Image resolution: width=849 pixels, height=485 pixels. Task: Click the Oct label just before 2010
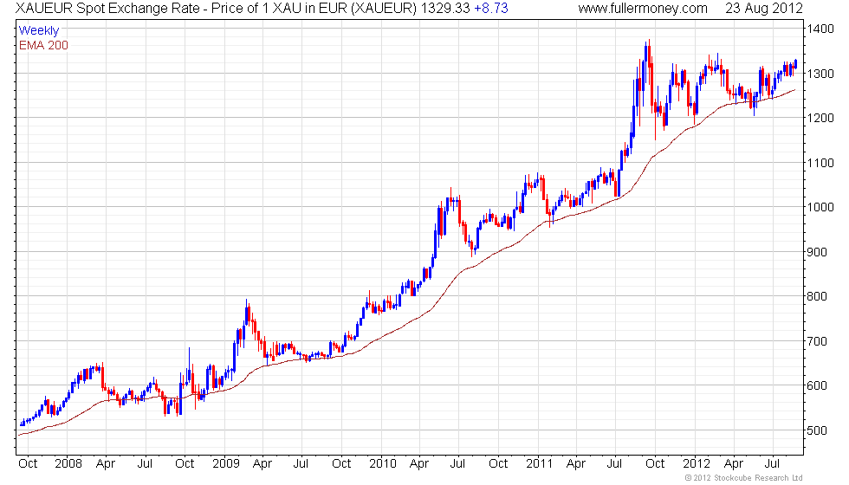341,464
